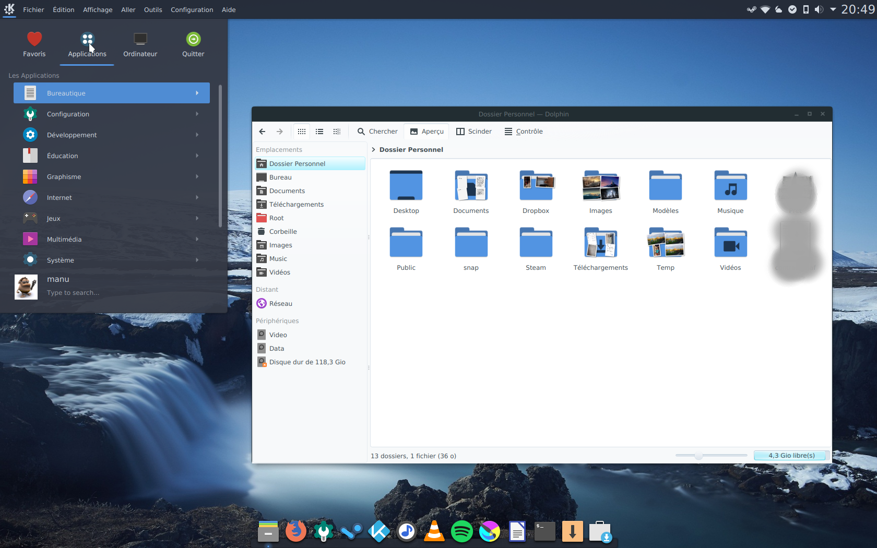Screen dimensions: 877x548
Task: Click the Chercher search button
Action: pos(377,132)
